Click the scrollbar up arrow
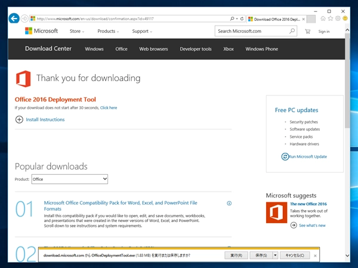This screenshot has height=268, width=358. click(x=347, y=30)
